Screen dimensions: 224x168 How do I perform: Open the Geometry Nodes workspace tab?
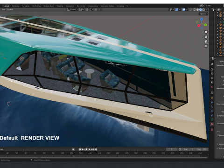[107, 6]
